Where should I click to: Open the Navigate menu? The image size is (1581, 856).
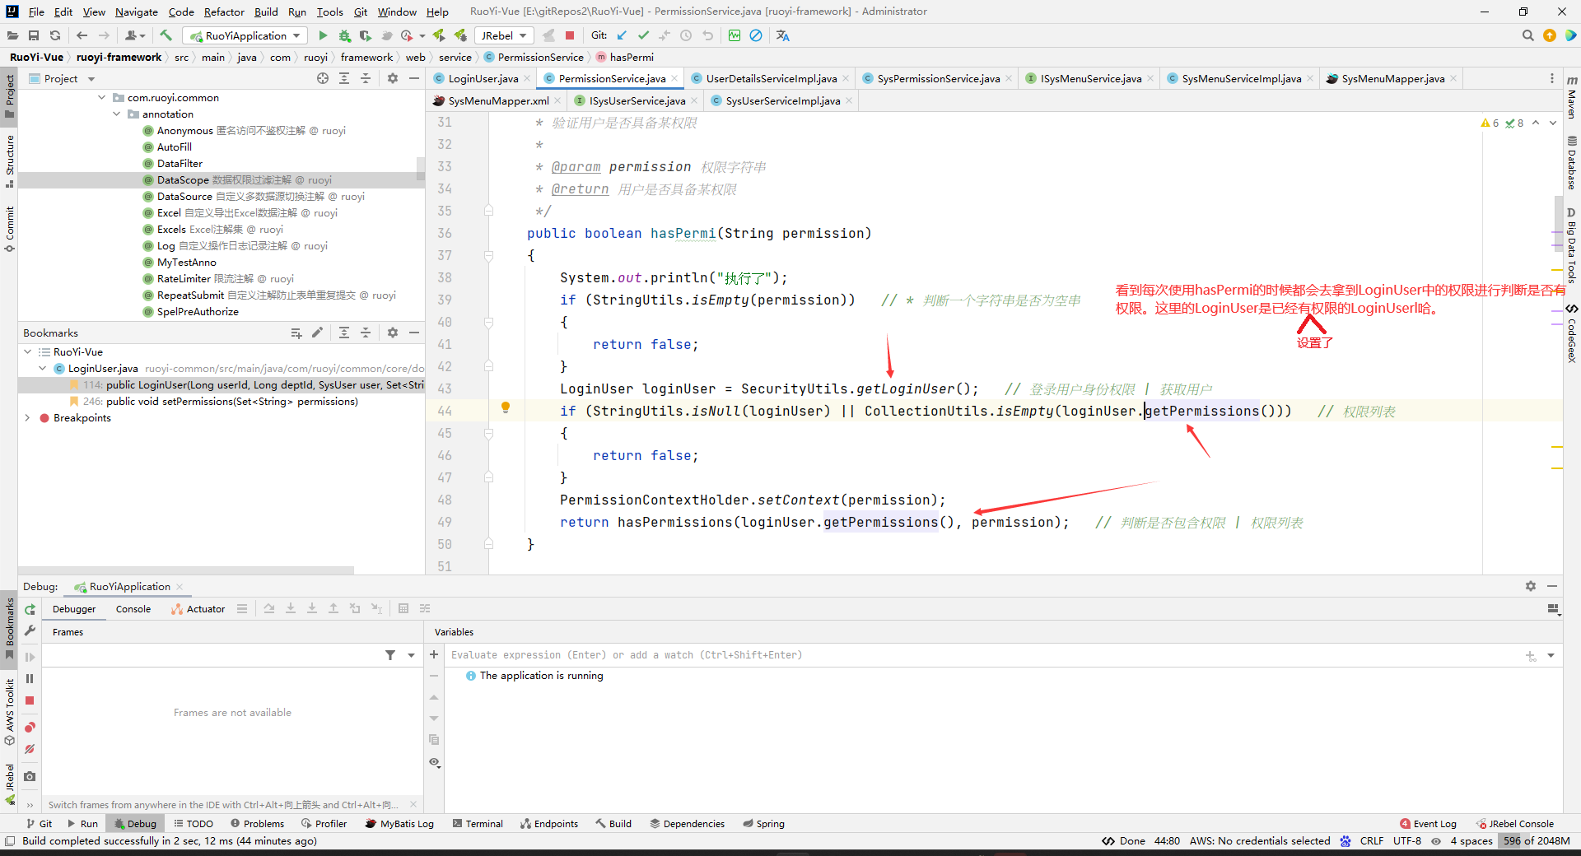click(136, 12)
